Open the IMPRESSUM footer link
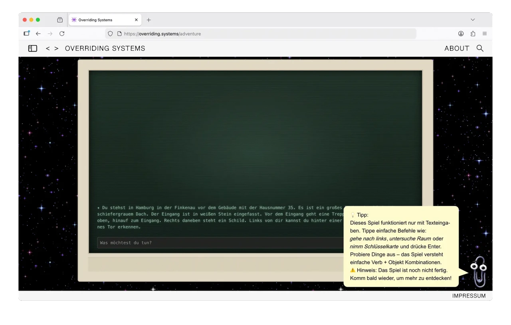 click(469, 296)
